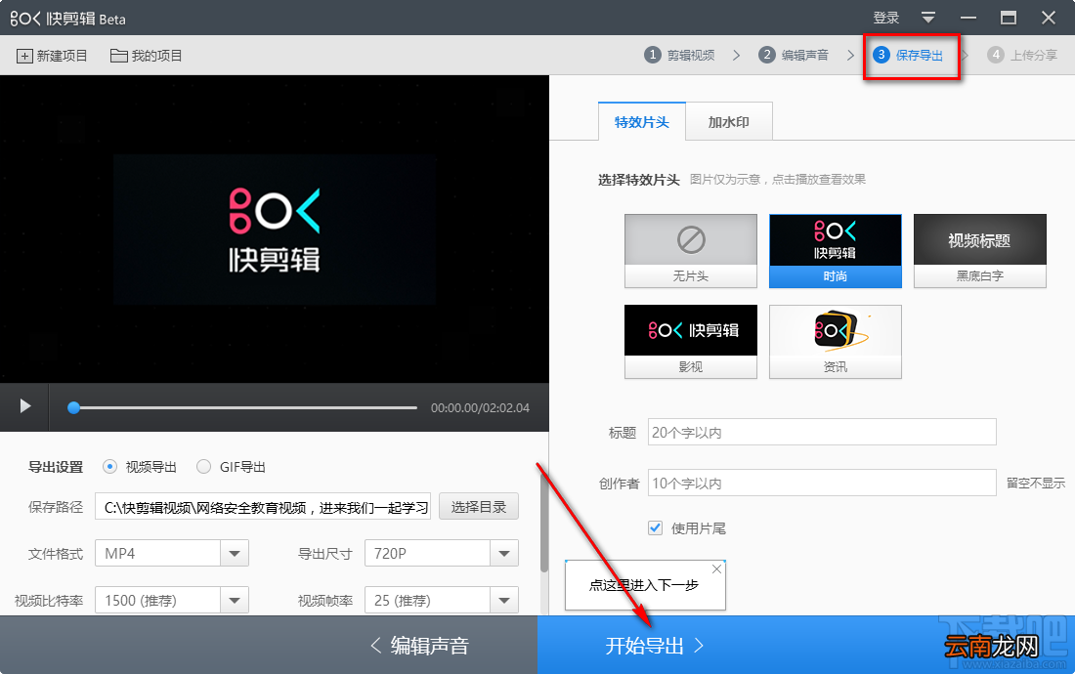The height and width of the screenshot is (674, 1075).
Task: Open 我的项目 folder icon
Action: (x=118, y=56)
